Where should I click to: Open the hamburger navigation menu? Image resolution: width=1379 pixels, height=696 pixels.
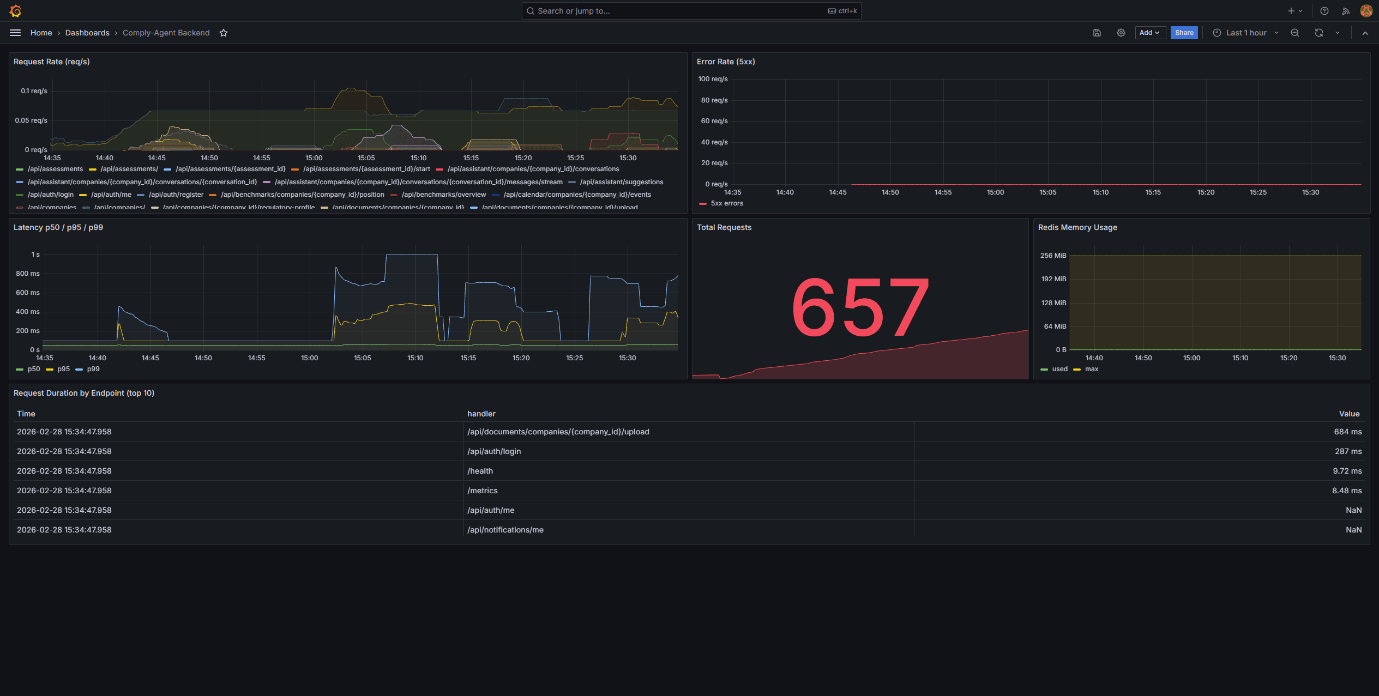(15, 33)
